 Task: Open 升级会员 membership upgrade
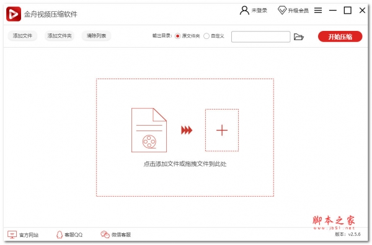click(x=298, y=11)
